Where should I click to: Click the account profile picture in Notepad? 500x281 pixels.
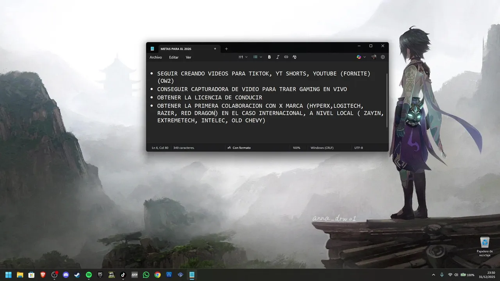[374, 57]
